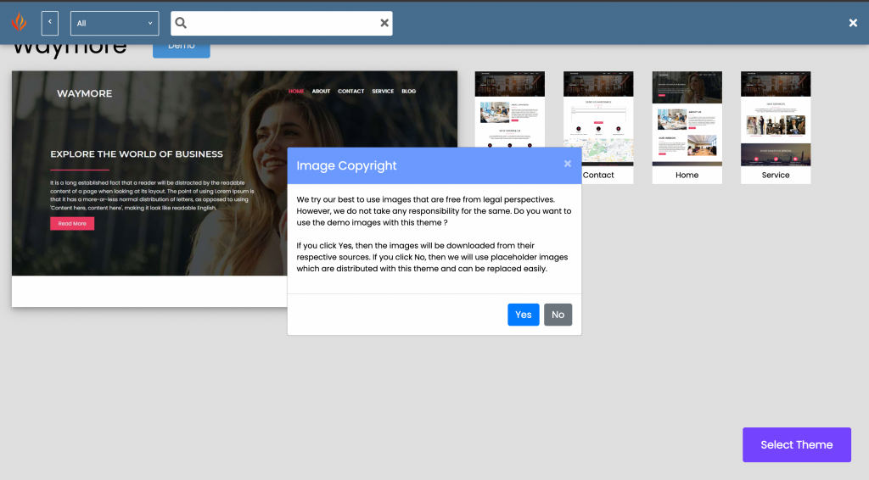This screenshot has width=869, height=480.
Task: Click CONTACT in the preview navigation
Action: (350, 92)
